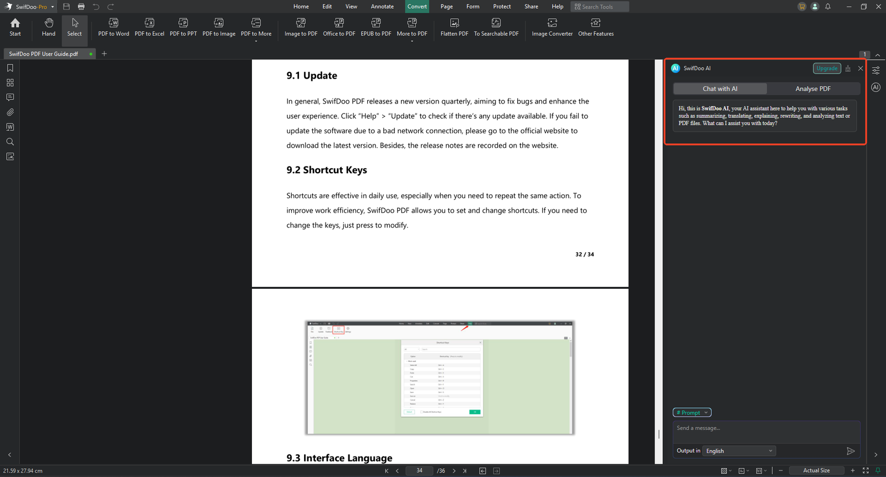This screenshot has height=477, width=886.
Task: Switch to Chat with AI tab
Action: point(720,89)
